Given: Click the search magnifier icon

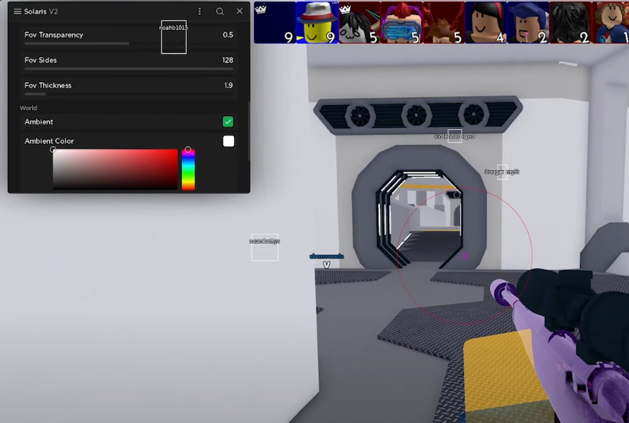Looking at the screenshot, I should click(x=220, y=12).
